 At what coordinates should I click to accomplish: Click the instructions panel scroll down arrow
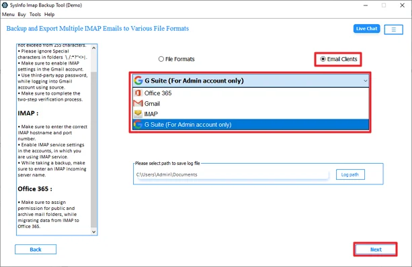coord(94,231)
